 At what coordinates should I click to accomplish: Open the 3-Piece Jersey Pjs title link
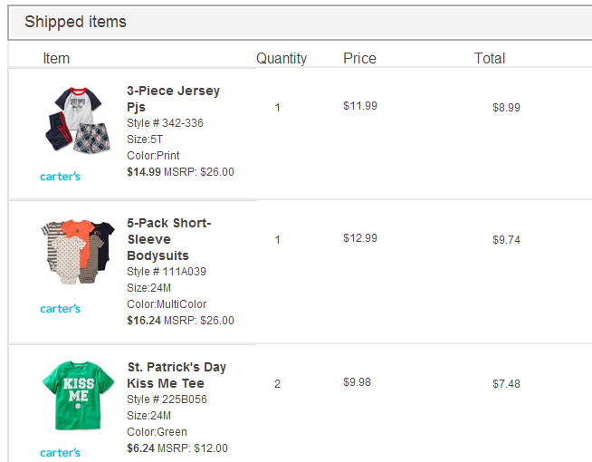pos(173,99)
